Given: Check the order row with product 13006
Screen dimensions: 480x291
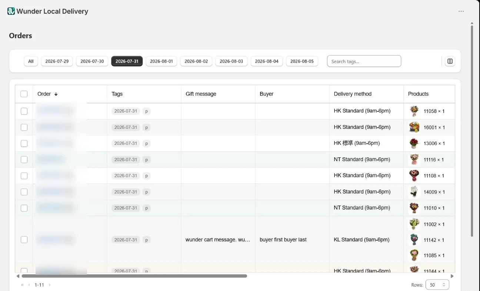Looking at the screenshot, I should 24,143.
